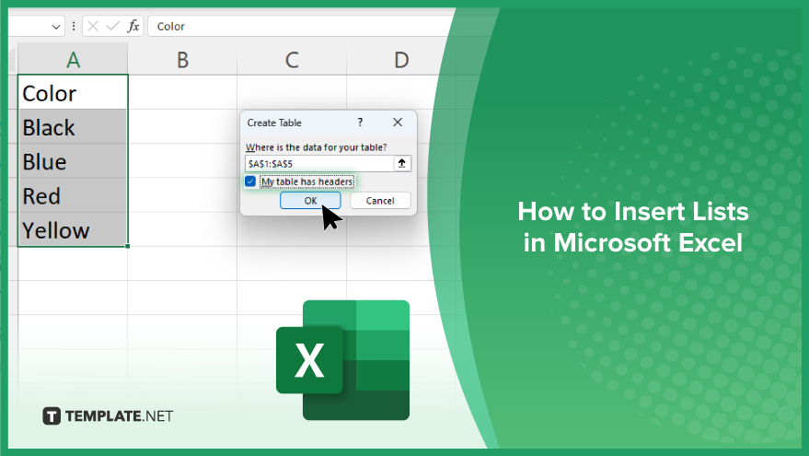Screen dimensions: 809x456
Task: Select the cell containing Red
Action: [73, 195]
